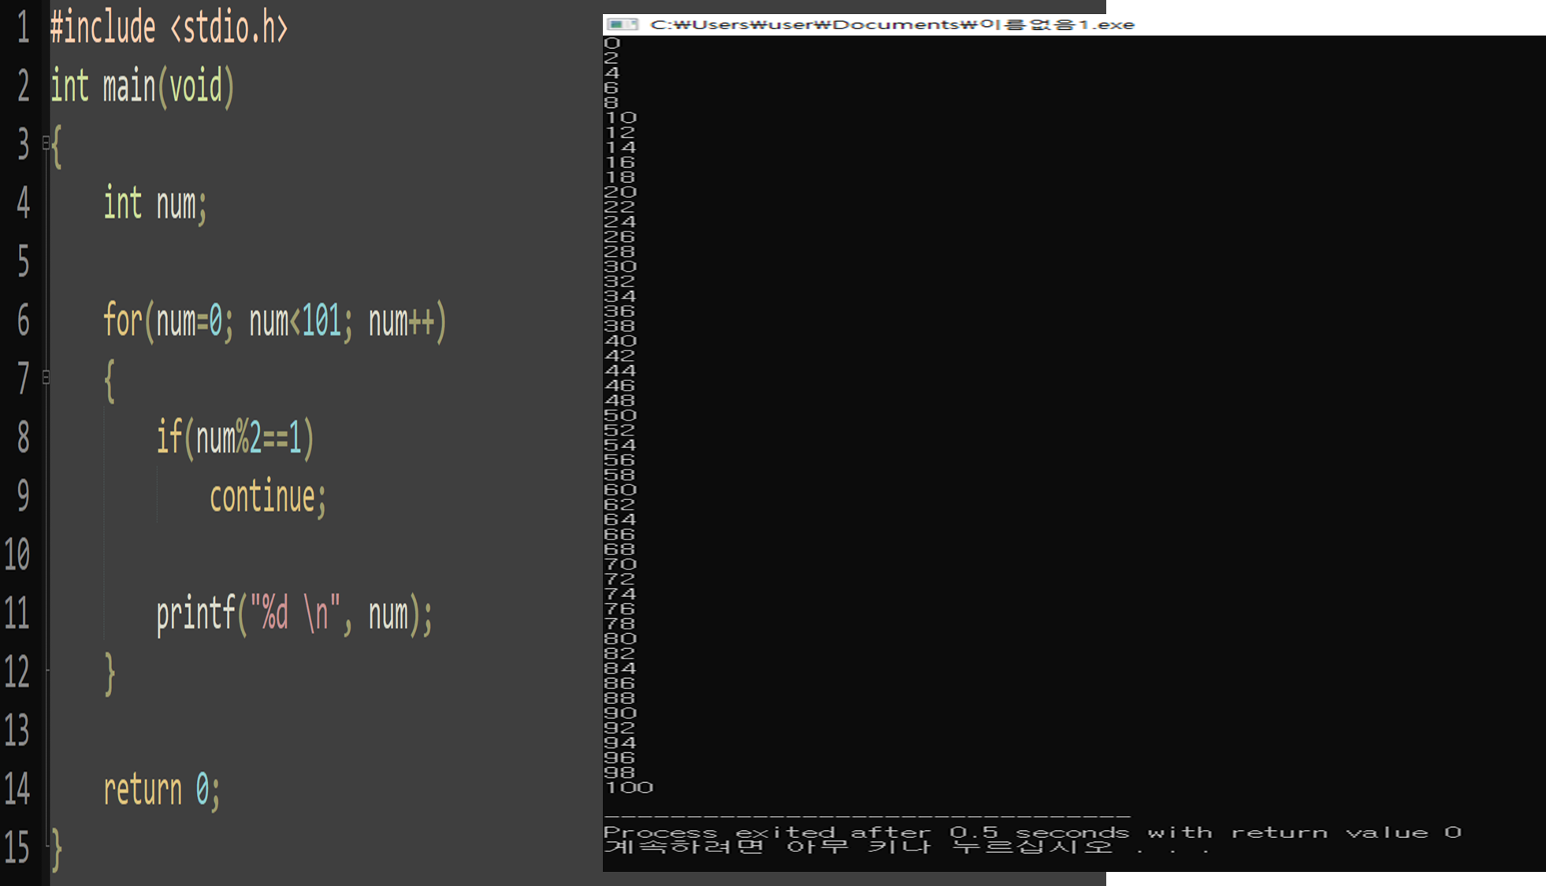The image size is (1546, 886).
Task: Click the console title bar text
Action: point(892,24)
